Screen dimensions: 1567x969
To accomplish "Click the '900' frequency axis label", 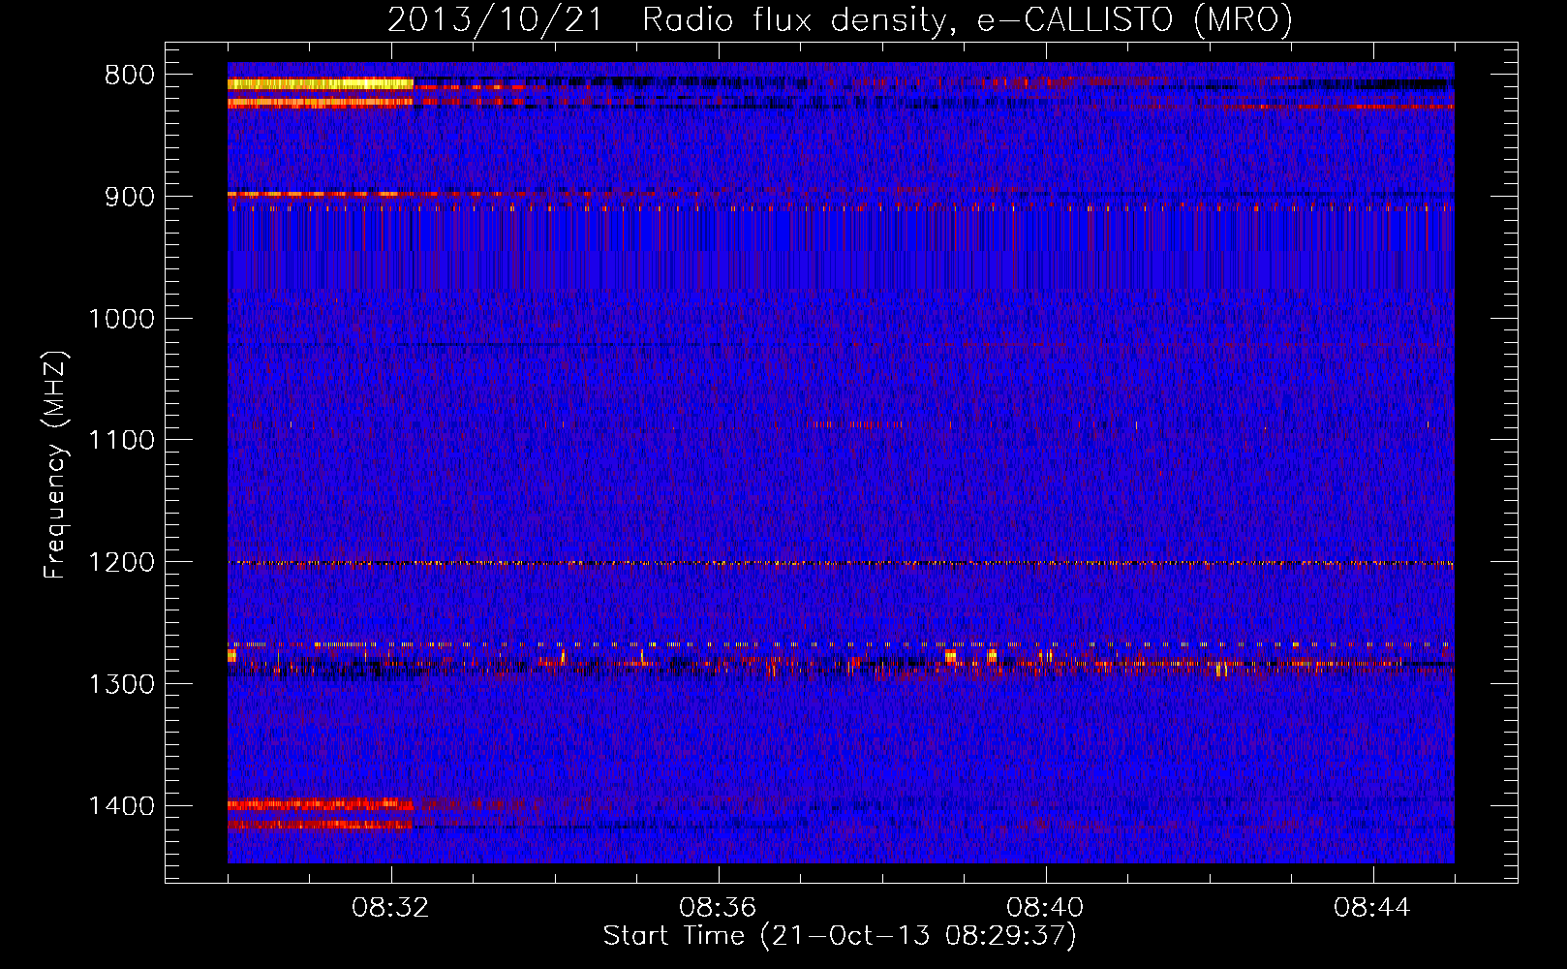I will (x=130, y=197).
